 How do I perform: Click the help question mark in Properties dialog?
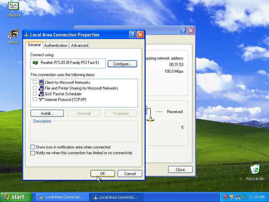(132, 35)
